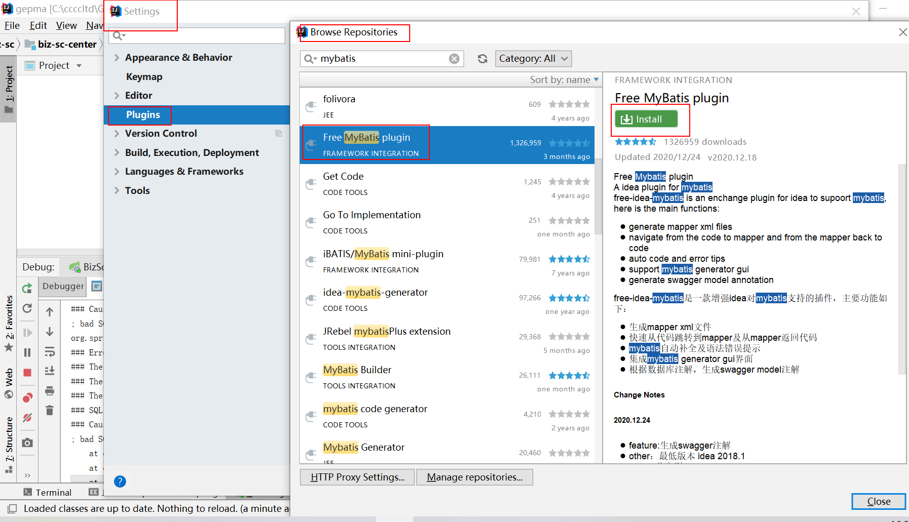Open the Sort by: name dropdown
Image resolution: width=909 pixels, height=522 pixels.
point(565,80)
